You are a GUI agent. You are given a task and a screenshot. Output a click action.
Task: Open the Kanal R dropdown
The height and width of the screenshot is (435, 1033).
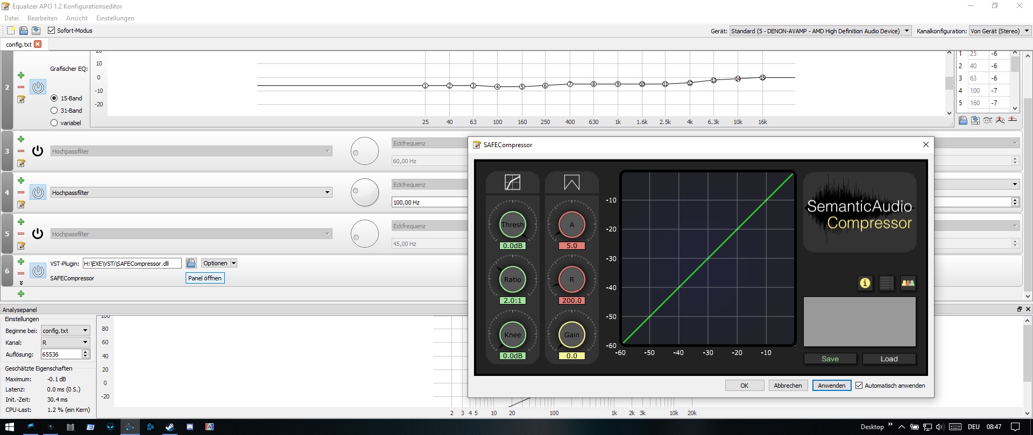pos(66,343)
